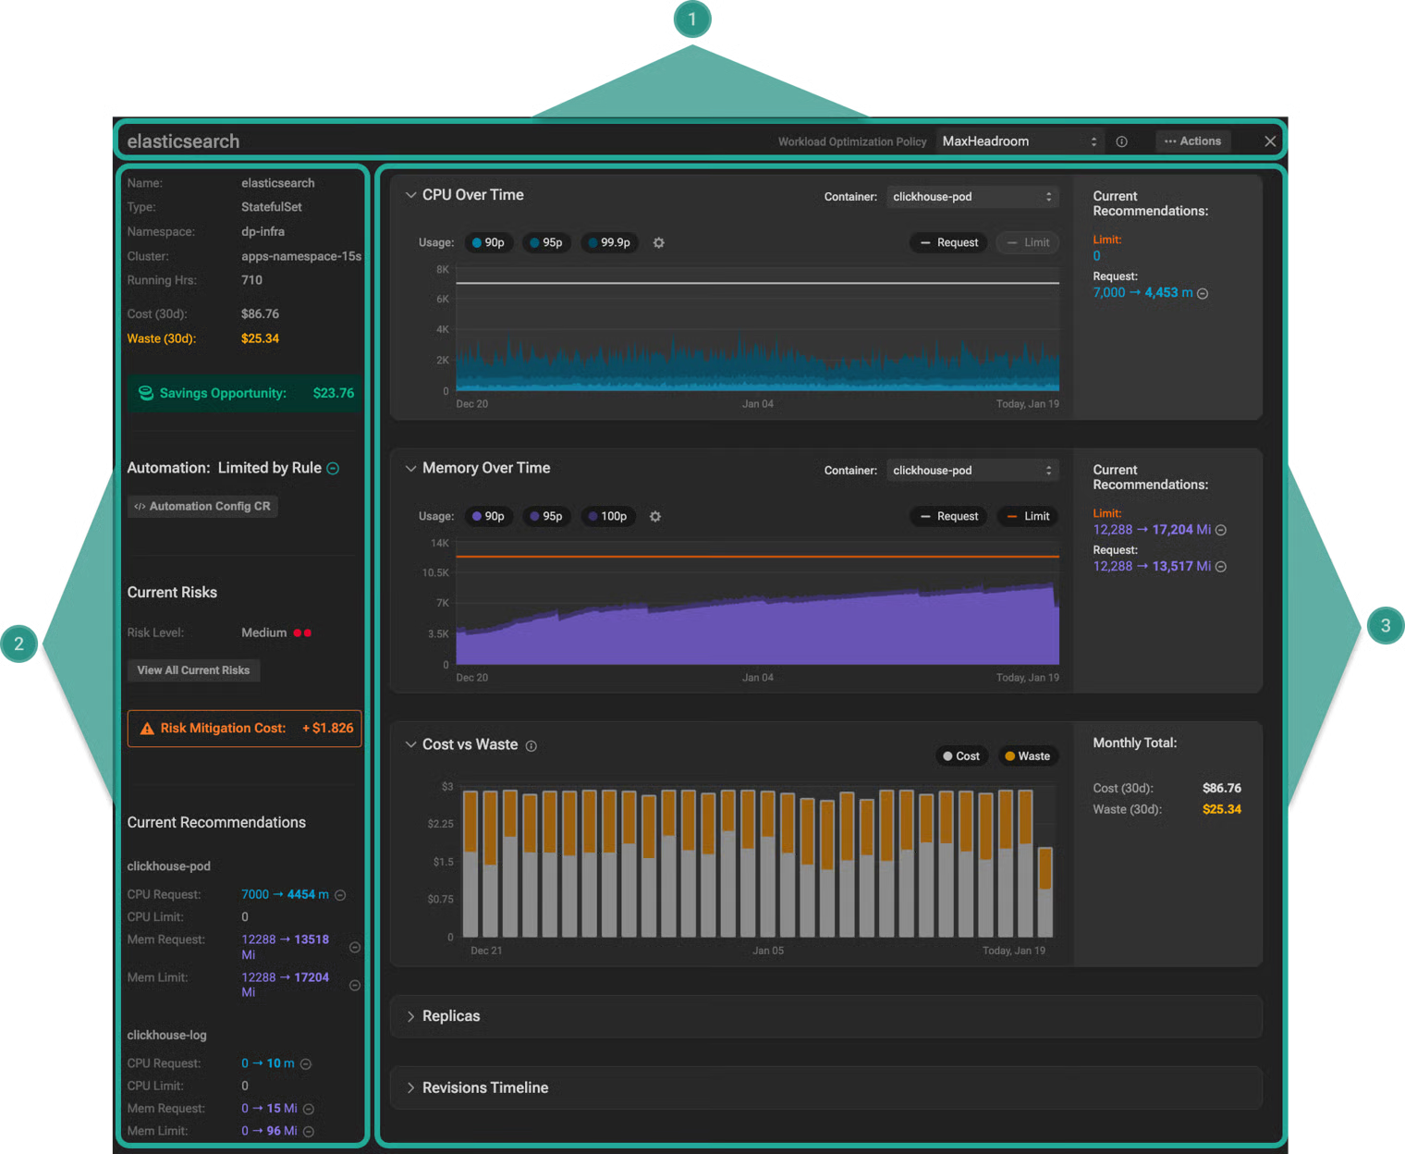Open the Memory usage settings gear
The image size is (1405, 1154).
[655, 516]
